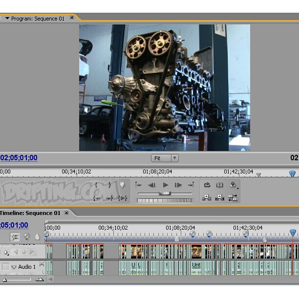Open the Trim monitor button
Viewport: 299px width, 299px height.
coord(233,198)
